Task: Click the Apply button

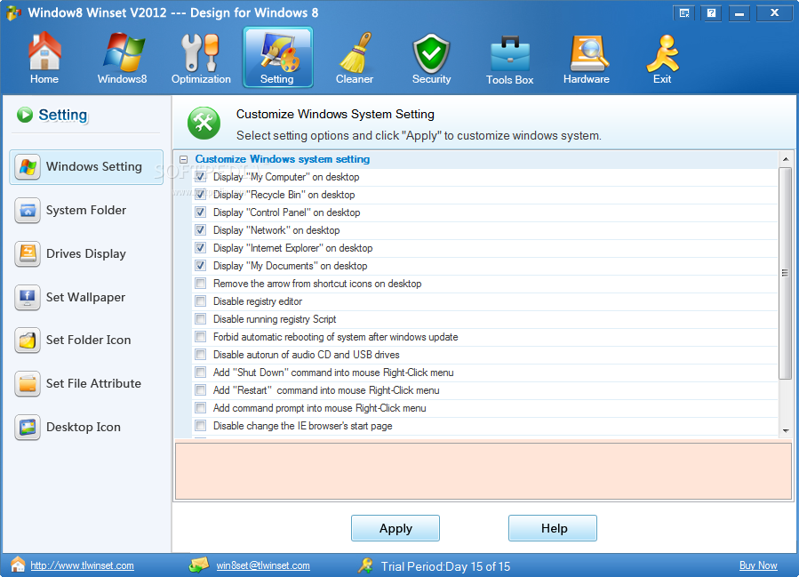Action: pos(396,528)
